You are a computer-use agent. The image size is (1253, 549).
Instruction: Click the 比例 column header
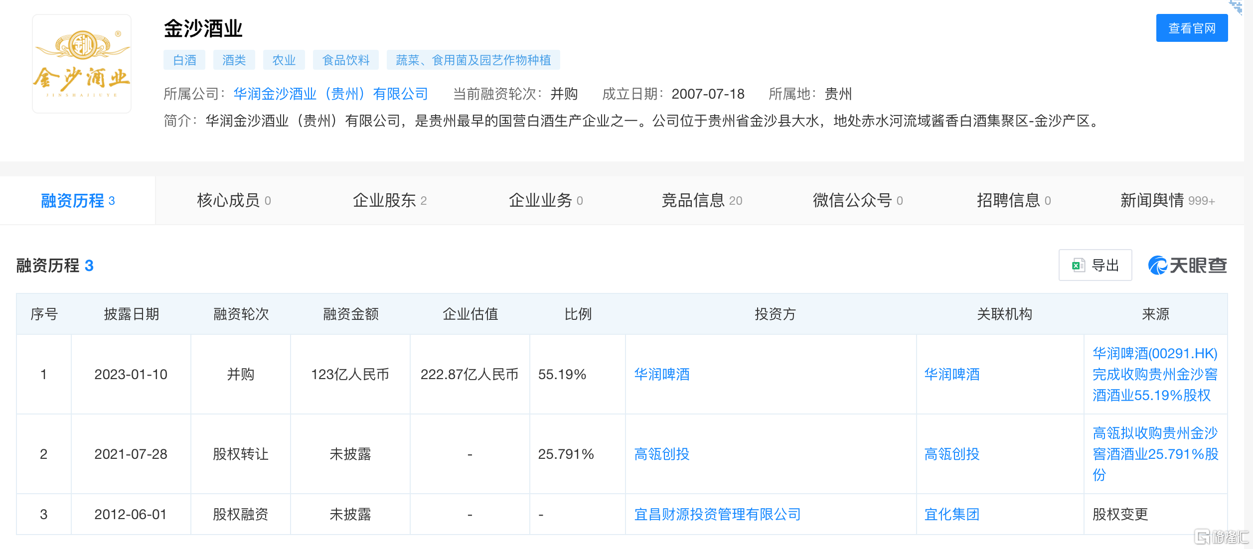coord(578,314)
